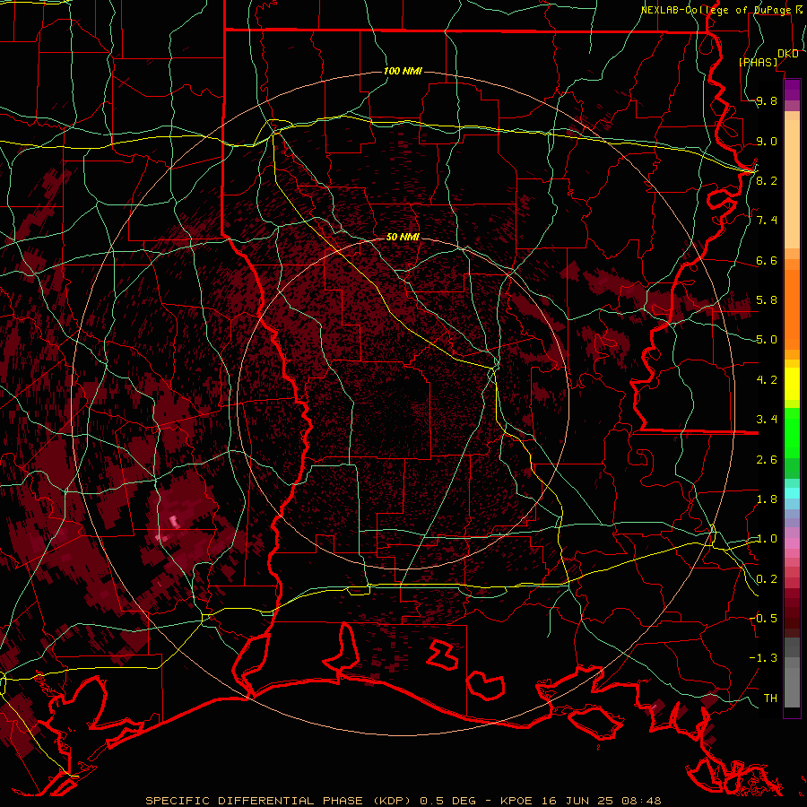Click the 7.4 legend value

click(767, 221)
